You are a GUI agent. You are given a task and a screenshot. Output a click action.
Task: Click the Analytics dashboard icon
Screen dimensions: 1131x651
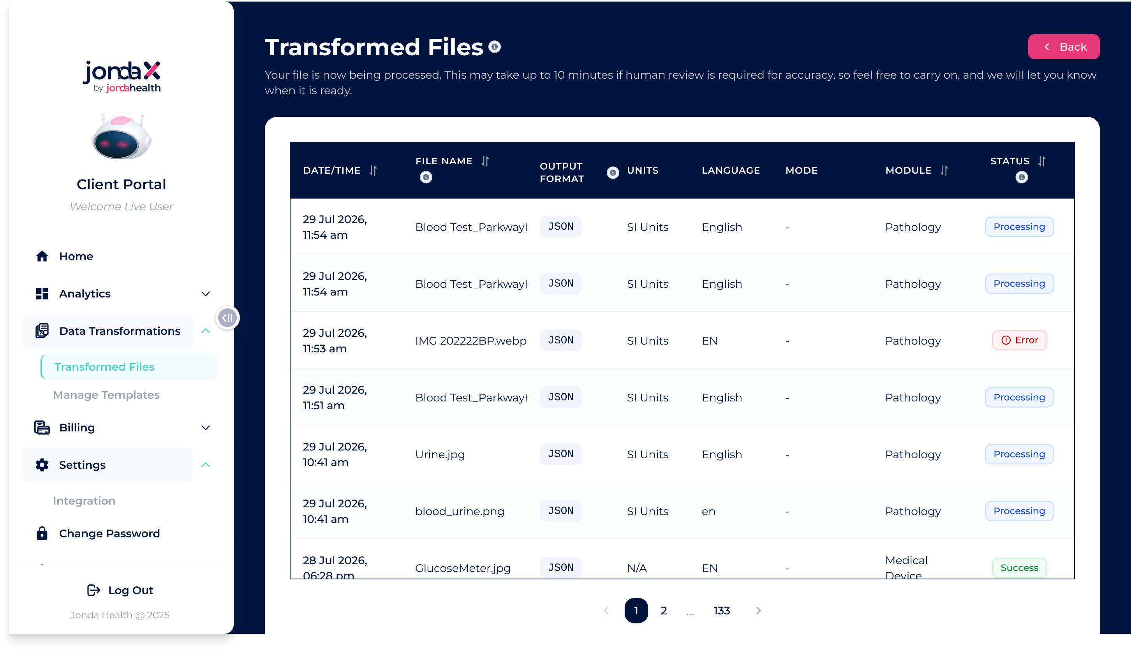[x=42, y=293]
